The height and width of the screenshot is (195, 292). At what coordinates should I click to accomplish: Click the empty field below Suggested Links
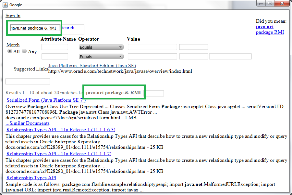[28, 82]
